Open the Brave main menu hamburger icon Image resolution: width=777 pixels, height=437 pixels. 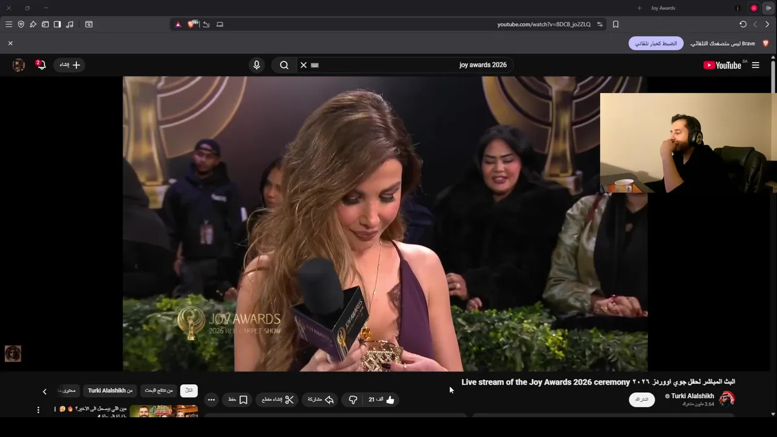pos(8,24)
